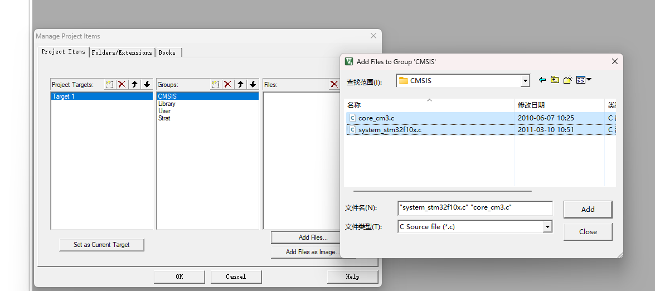Open the file type dropdown
Image resolution: width=655 pixels, height=291 pixels.
click(x=547, y=227)
